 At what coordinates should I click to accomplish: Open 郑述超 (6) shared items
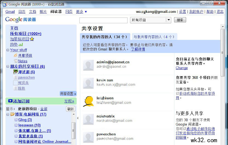[27, 72]
